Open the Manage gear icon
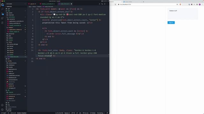 coord(2,110)
